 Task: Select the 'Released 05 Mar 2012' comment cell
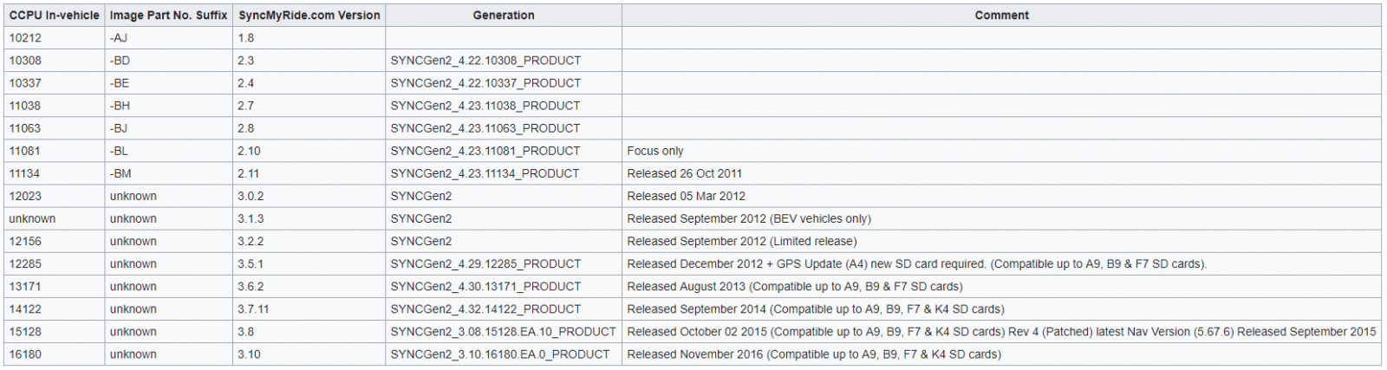pos(1001,196)
